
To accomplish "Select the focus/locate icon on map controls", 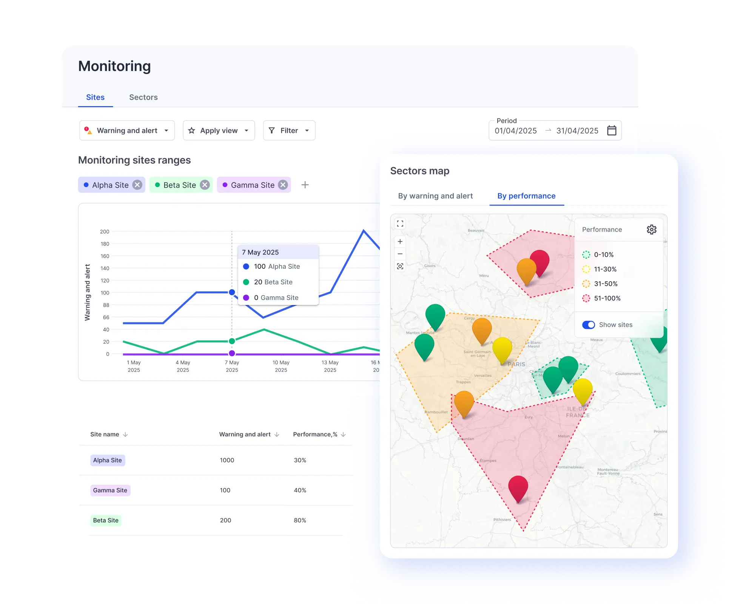I will pos(400,266).
